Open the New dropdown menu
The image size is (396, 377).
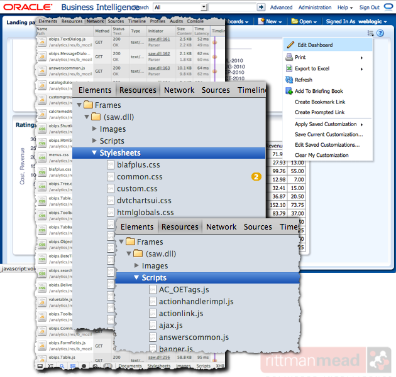274,21
